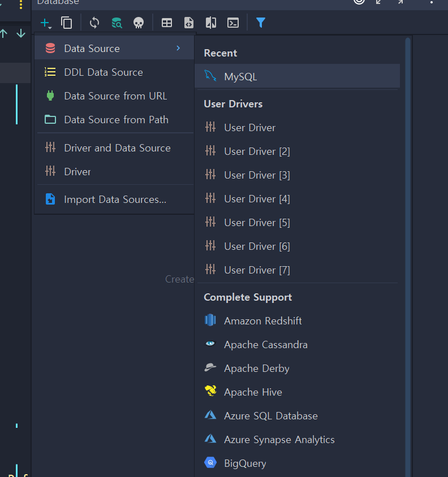Screen dimensions: 448x477
Task: Click the down arrow in left gutter
Action: pos(21,33)
